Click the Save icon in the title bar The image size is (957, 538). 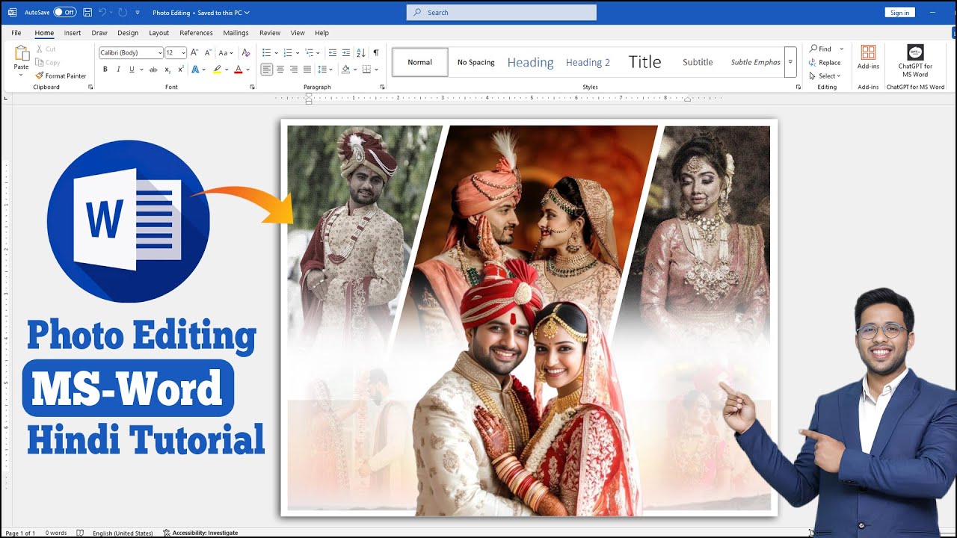[x=88, y=13]
